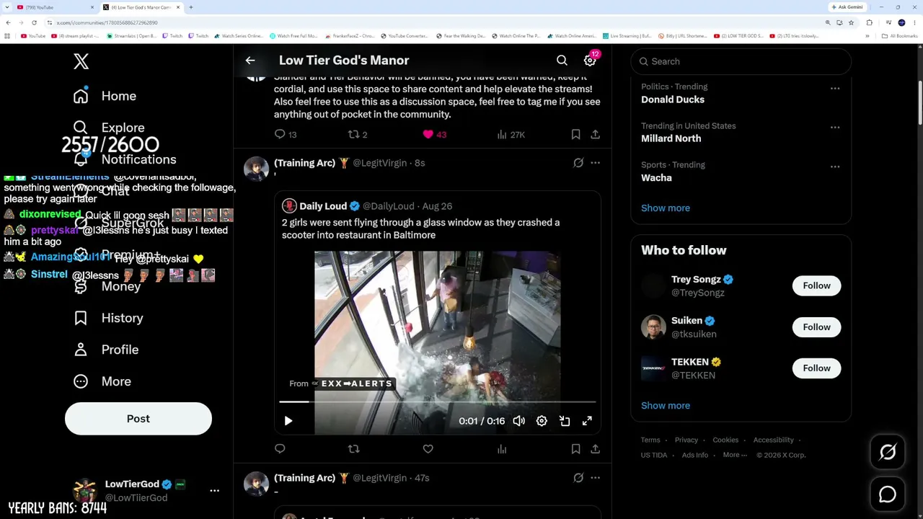923x519 pixels.
Task: Open video playback settings gear
Action: 542,421
